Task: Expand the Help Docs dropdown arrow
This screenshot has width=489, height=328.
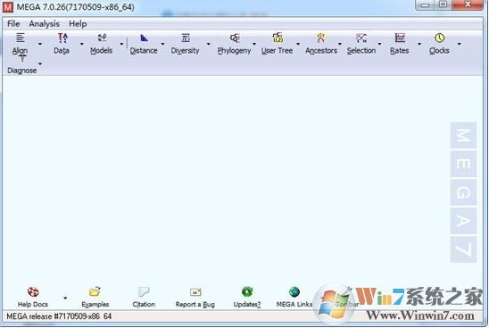Action: point(65,298)
